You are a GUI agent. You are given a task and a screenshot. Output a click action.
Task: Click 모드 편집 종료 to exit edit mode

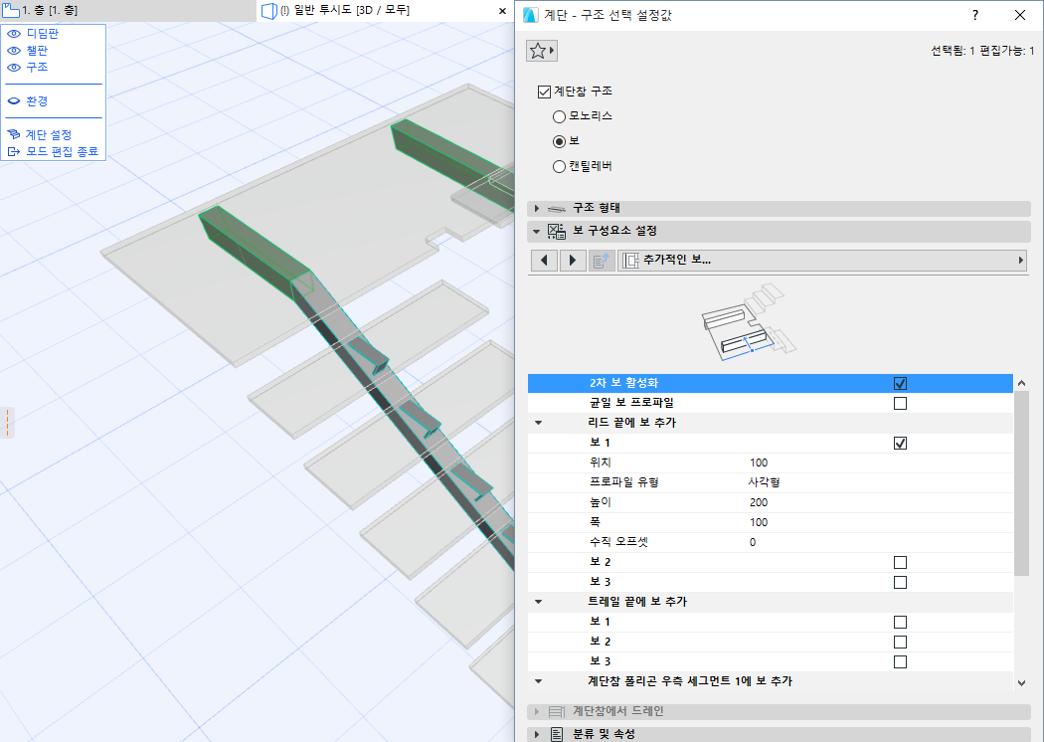pyautogui.click(x=62, y=151)
